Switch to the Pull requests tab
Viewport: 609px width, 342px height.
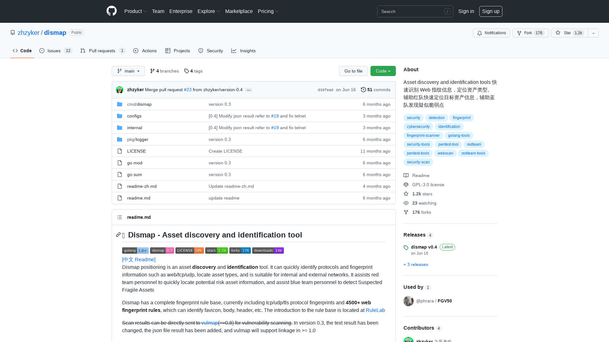(x=103, y=51)
